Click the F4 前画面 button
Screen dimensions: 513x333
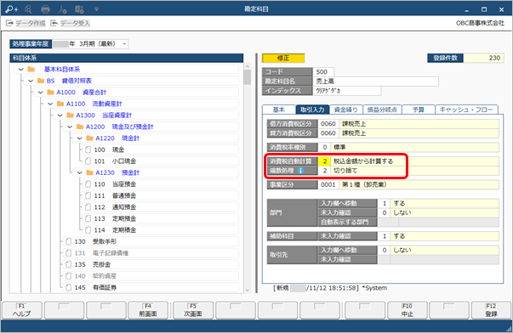click(148, 310)
